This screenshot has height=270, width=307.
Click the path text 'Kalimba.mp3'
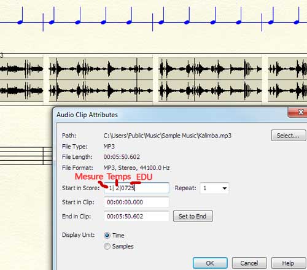(214, 136)
